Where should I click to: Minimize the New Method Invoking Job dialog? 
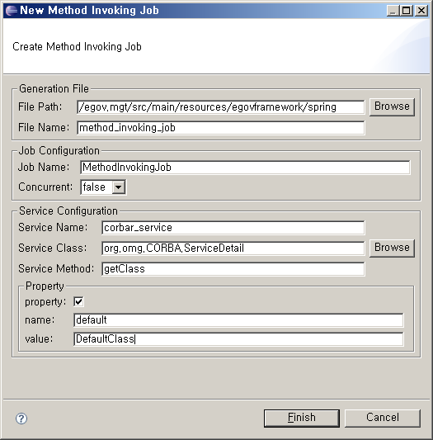click(393, 11)
